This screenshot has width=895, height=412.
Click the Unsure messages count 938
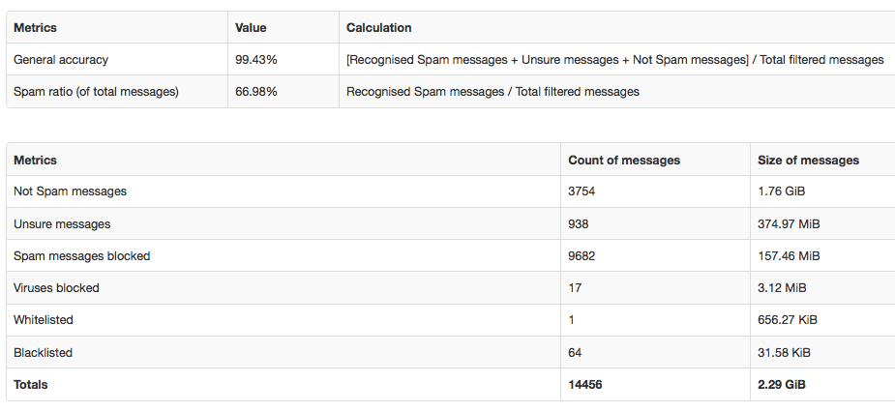click(579, 223)
